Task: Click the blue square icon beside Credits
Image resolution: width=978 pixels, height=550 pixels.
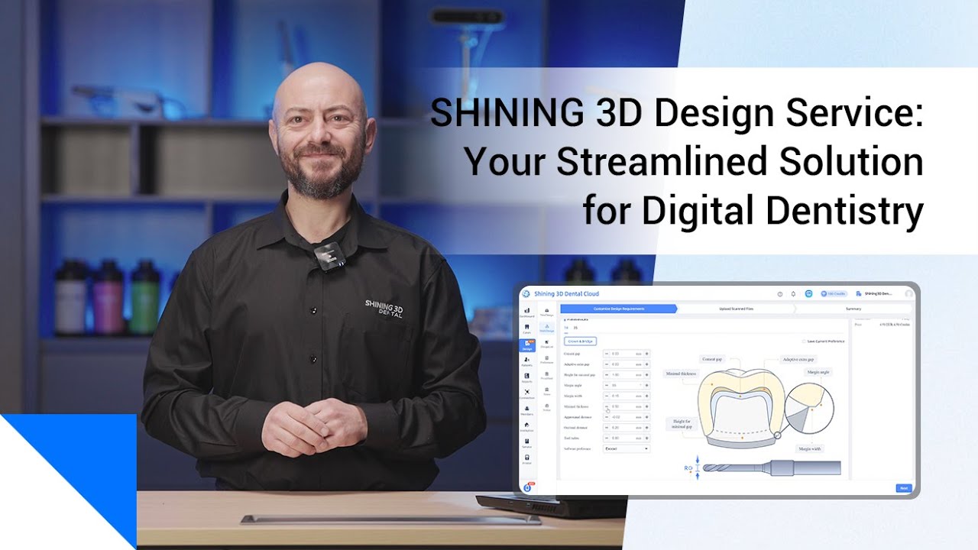Action: point(809,294)
